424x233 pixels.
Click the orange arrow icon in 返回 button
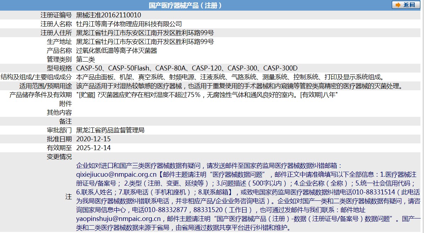(x=398, y=5)
